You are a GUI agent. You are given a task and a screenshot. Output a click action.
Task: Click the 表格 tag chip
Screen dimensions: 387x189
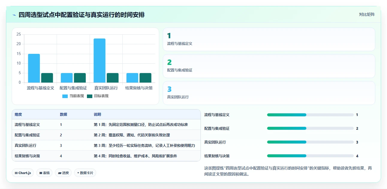44,173
